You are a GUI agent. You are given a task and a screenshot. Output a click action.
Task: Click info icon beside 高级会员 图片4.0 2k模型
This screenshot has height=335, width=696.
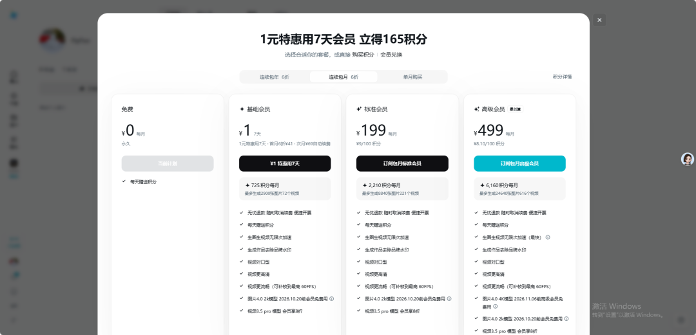[566, 319]
